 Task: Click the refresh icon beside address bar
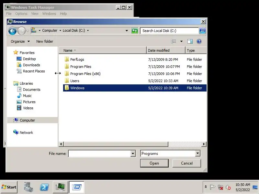tap(135, 31)
